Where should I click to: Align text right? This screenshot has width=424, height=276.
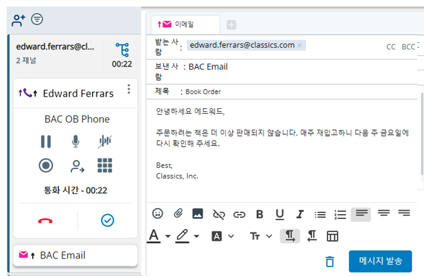404,213
